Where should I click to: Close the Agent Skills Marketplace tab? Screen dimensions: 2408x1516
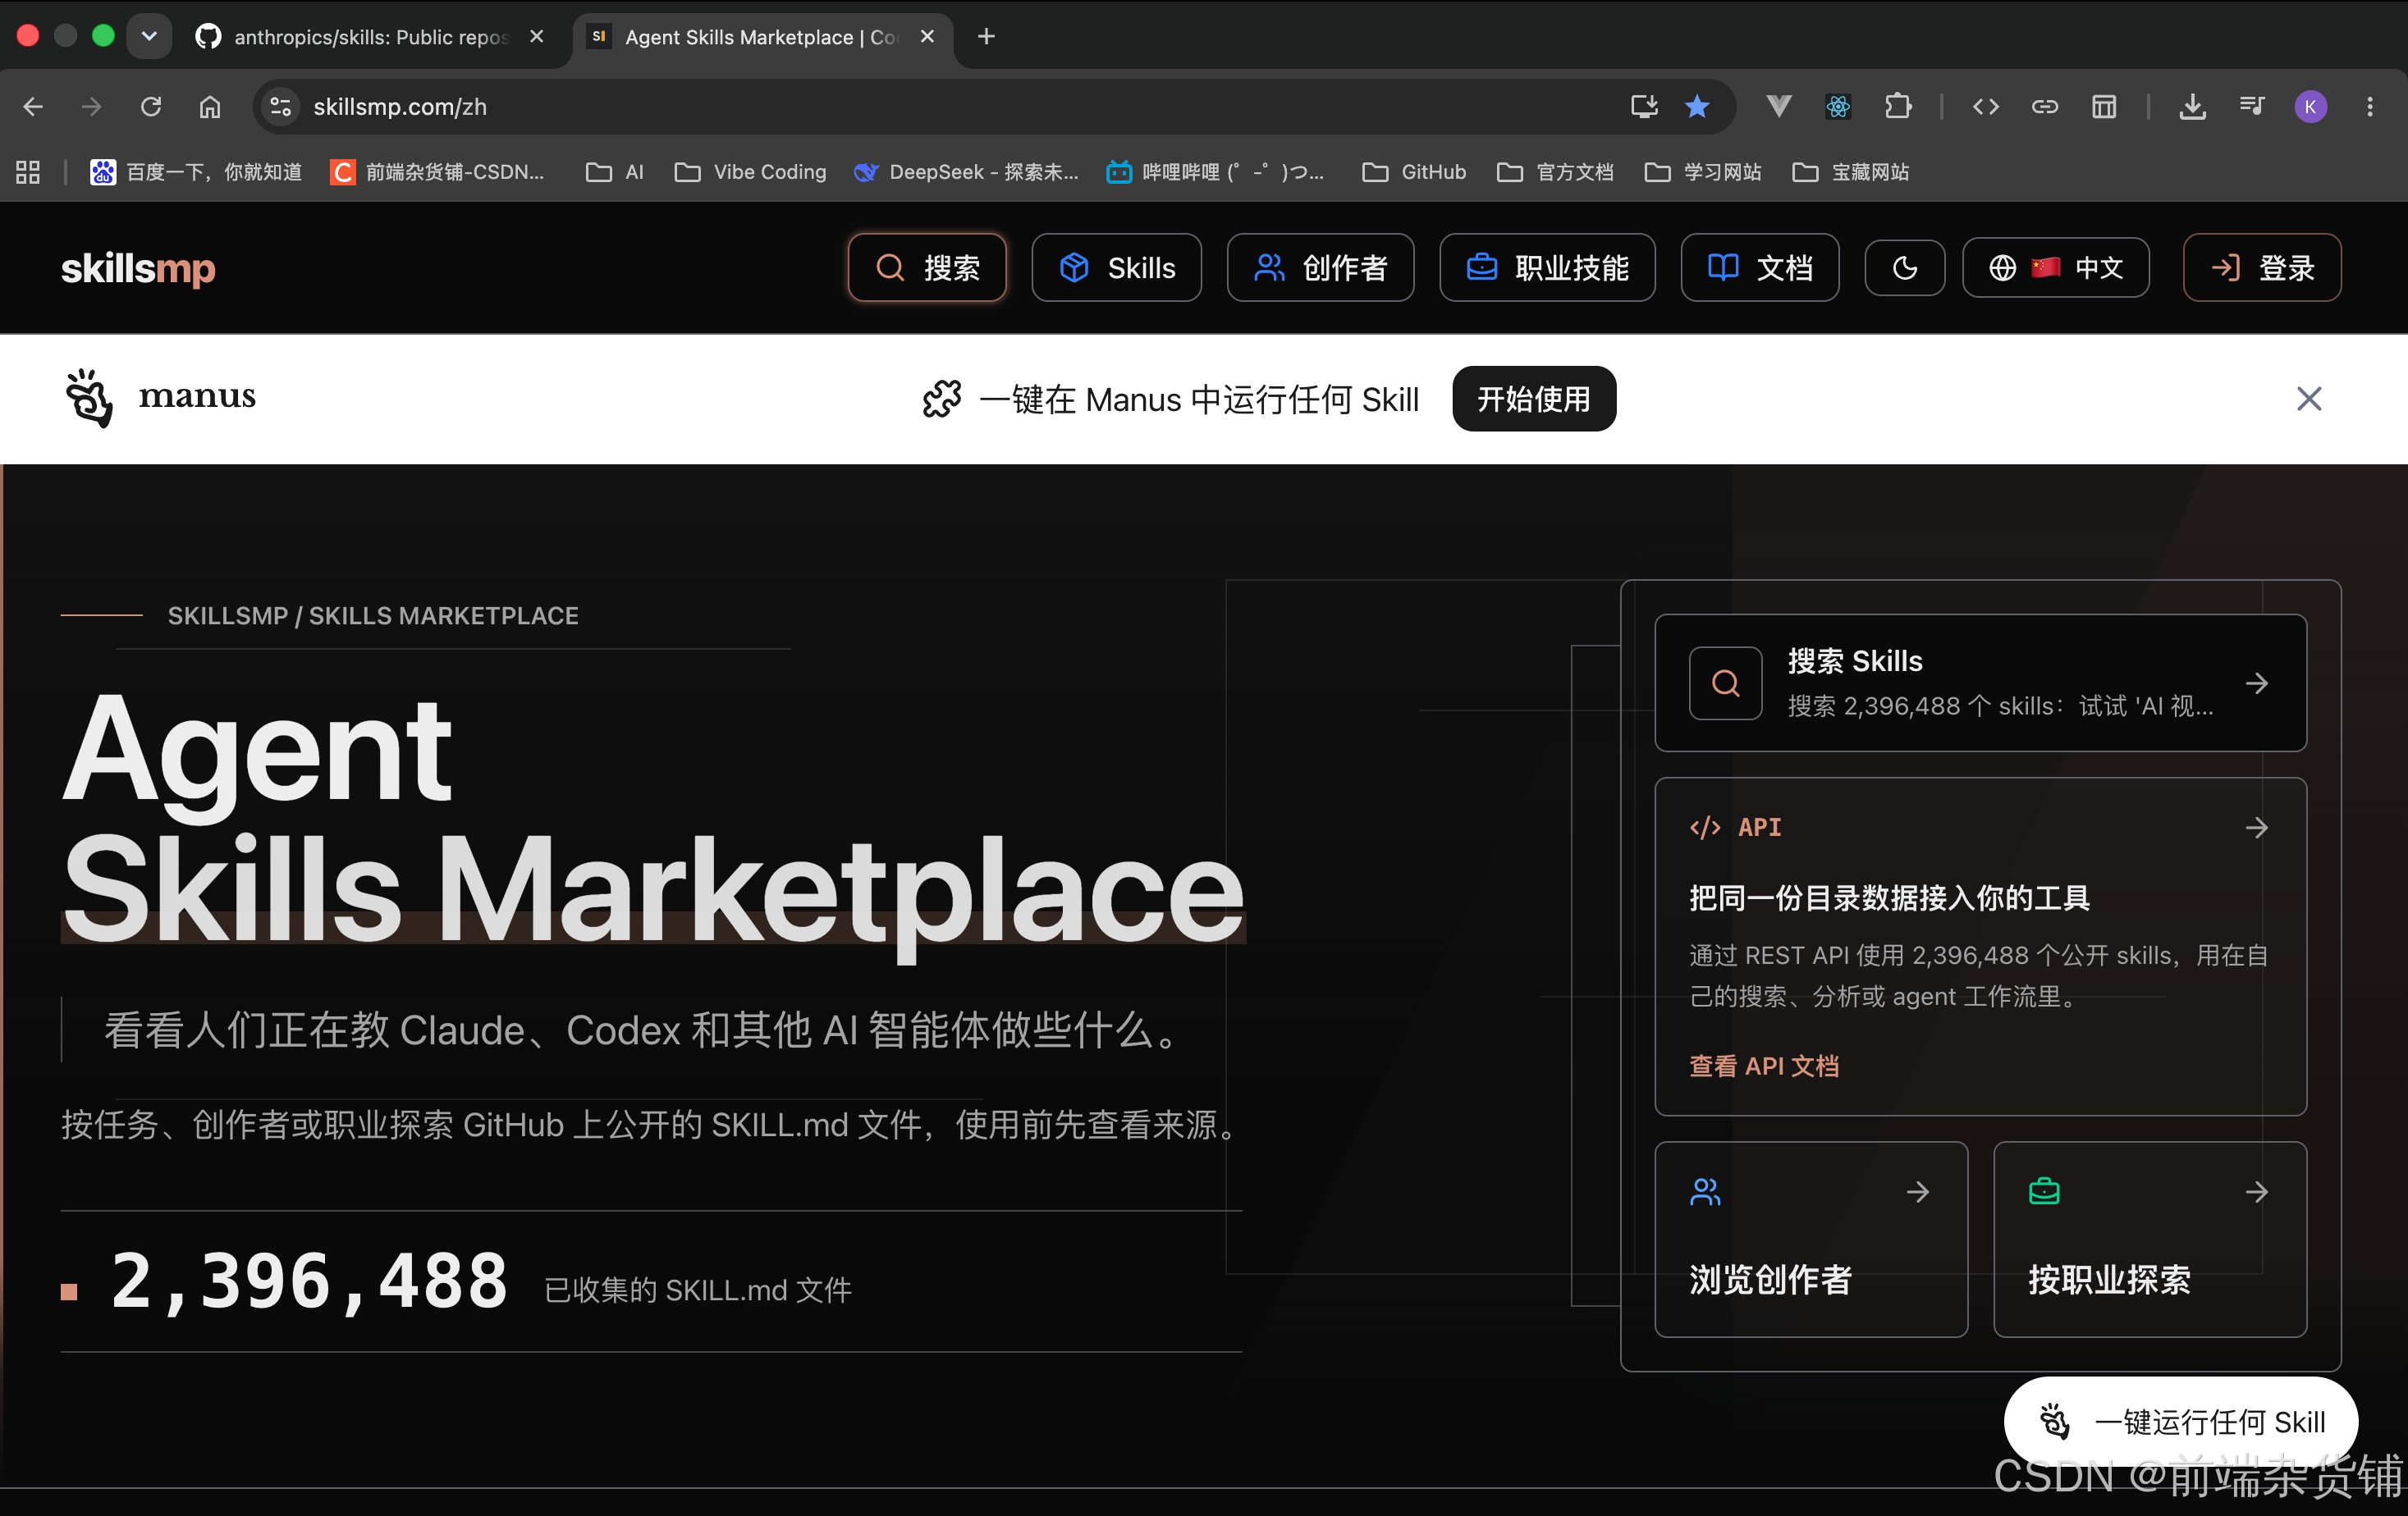pyautogui.click(x=928, y=36)
